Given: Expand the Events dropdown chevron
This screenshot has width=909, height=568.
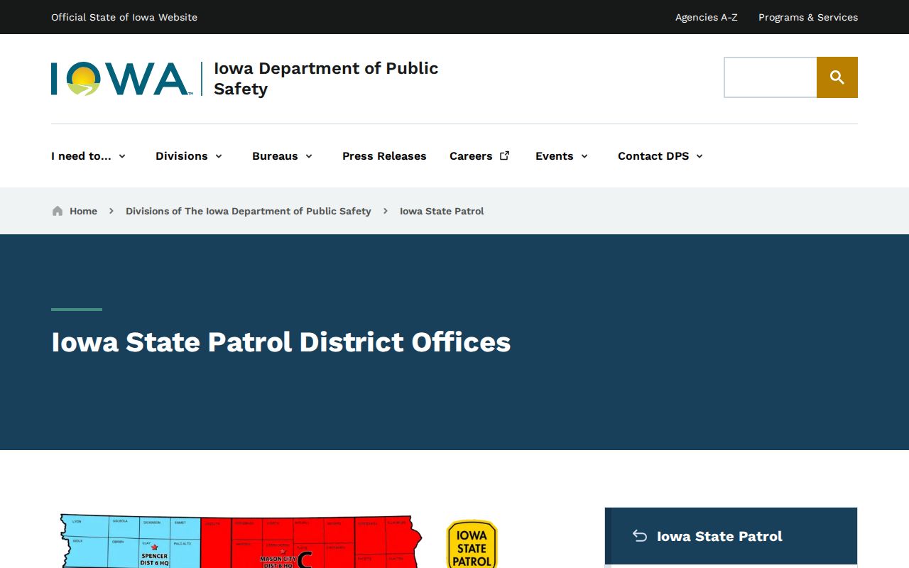Looking at the screenshot, I should pyautogui.click(x=584, y=156).
